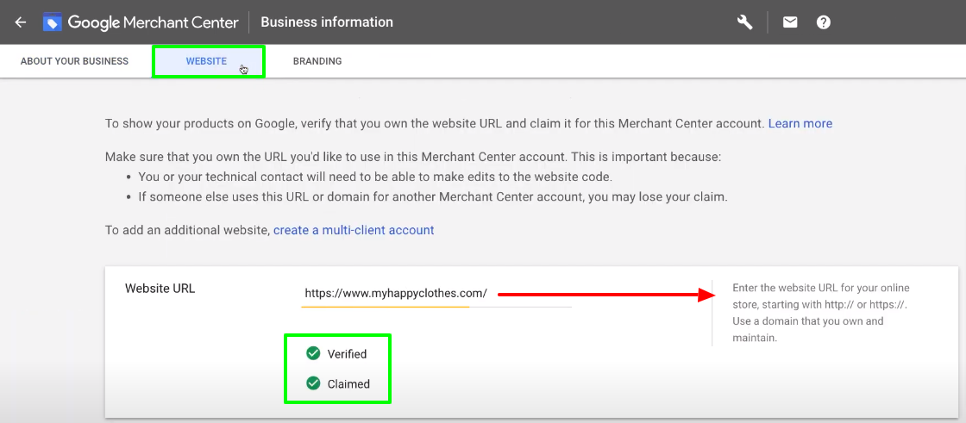
Task: Click the Business information page heading
Action: pos(327,22)
